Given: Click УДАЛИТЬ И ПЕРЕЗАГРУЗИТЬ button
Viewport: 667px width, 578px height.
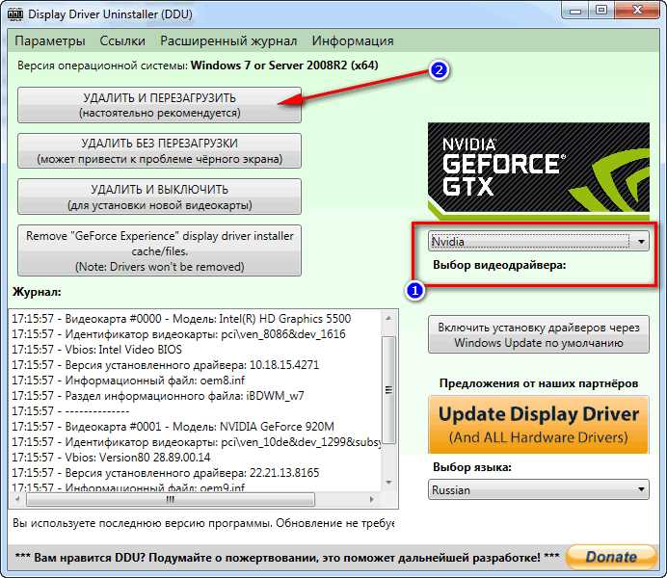Looking at the screenshot, I should click(x=159, y=105).
